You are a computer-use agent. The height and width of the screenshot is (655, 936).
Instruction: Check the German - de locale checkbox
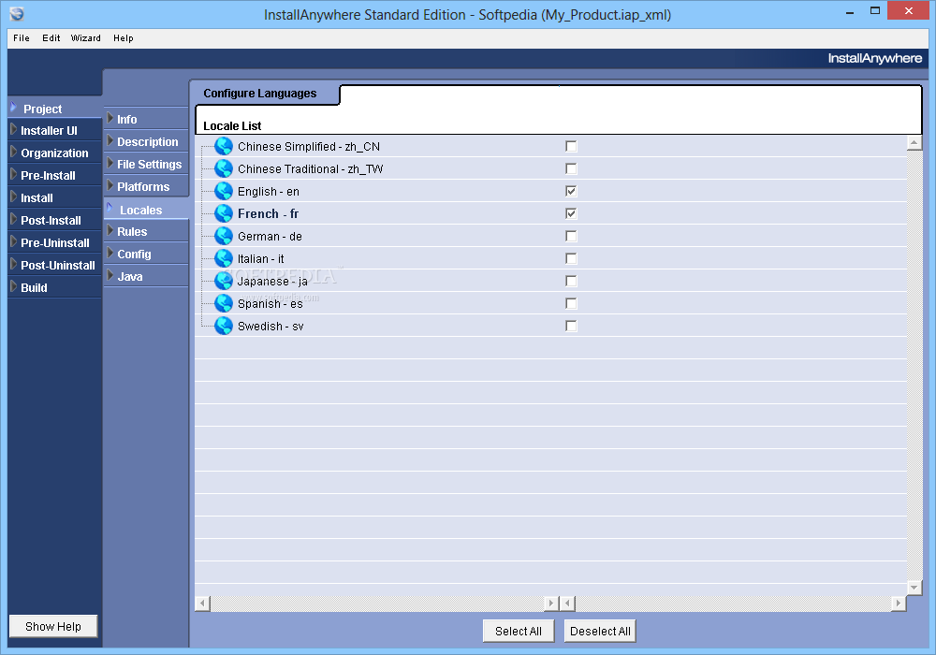[571, 236]
